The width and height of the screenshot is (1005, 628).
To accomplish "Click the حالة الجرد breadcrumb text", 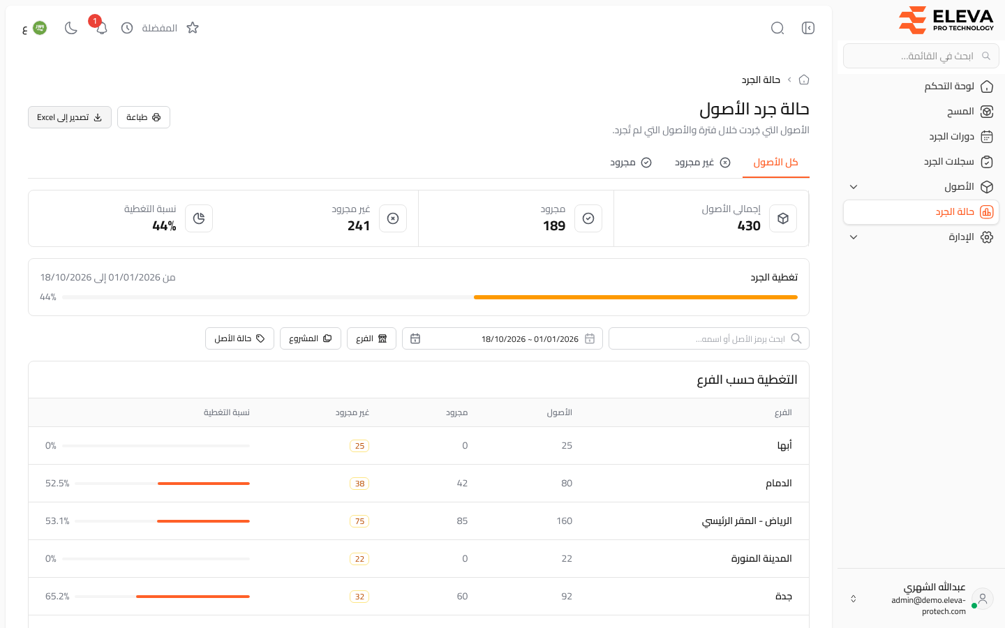I will click(x=761, y=80).
